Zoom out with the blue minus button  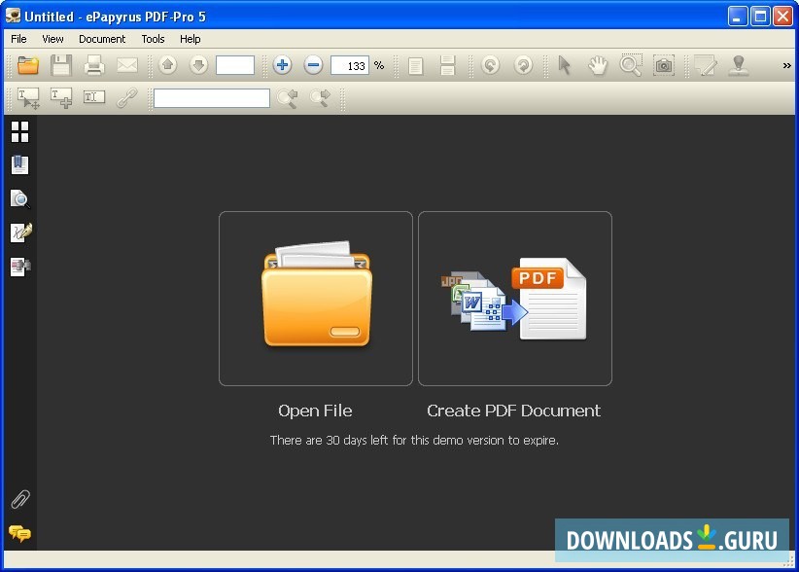pos(313,65)
